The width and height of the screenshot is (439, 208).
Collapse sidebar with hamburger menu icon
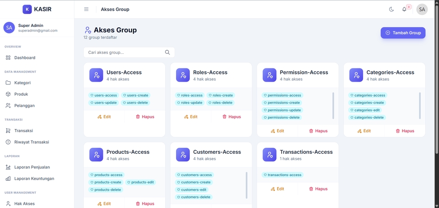pyautogui.click(x=86, y=9)
